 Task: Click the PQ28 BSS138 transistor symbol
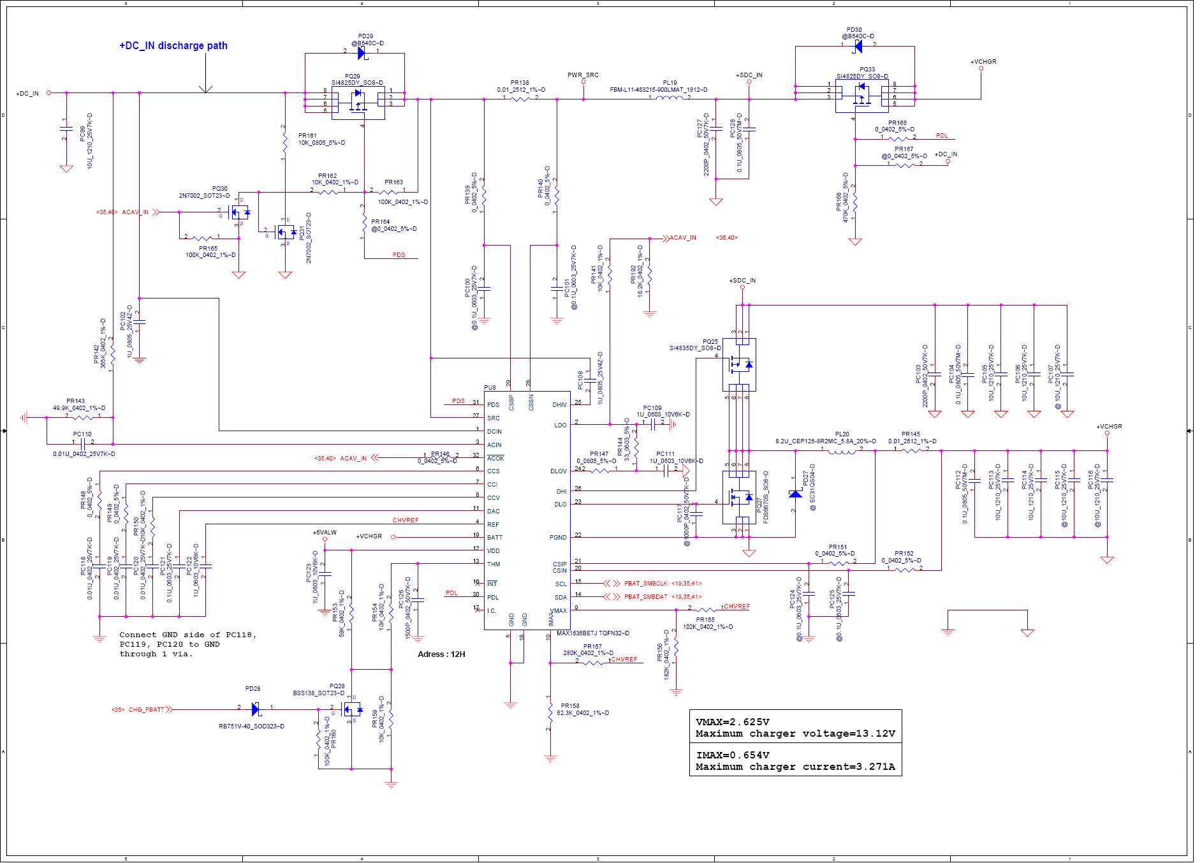pos(351,709)
